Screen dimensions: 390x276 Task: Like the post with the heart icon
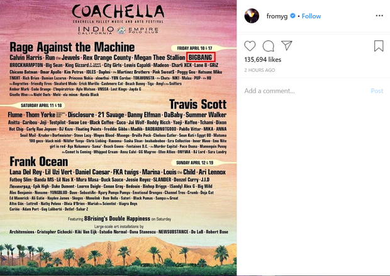point(250,46)
